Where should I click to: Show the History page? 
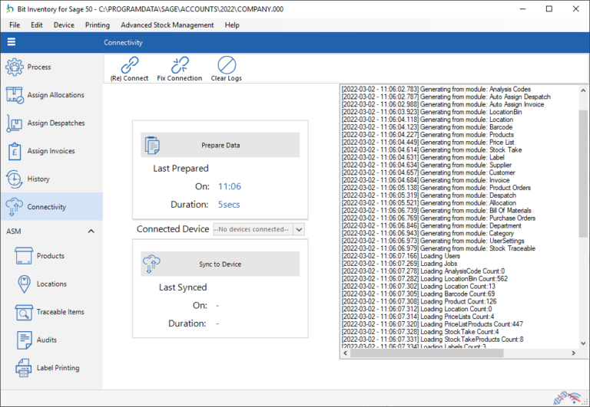pos(38,179)
